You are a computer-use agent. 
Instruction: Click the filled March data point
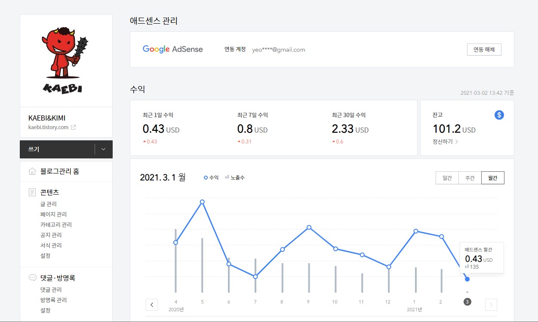pyautogui.click(x=467, y=279)
